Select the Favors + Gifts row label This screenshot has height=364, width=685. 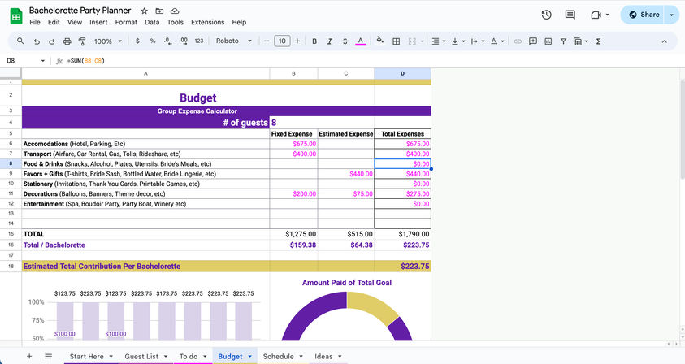click(145, 174)
